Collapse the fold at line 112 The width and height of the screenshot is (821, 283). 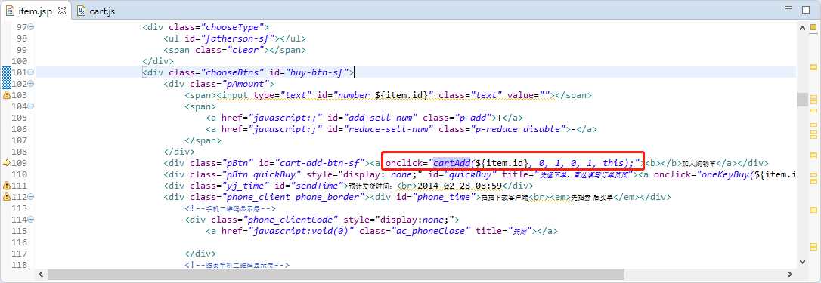(31, 197)
